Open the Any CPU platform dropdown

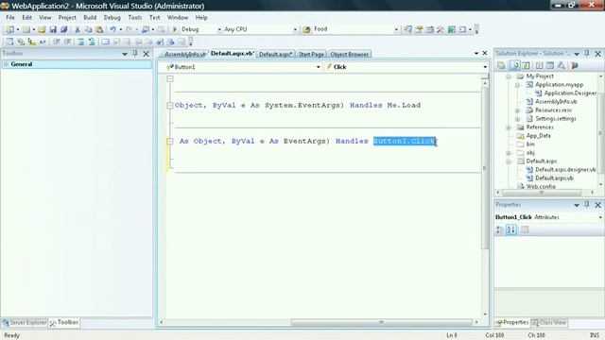[295, 29]
